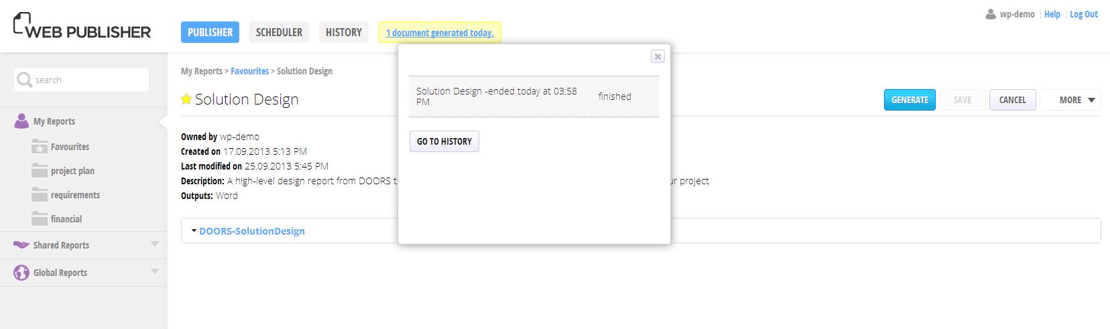
Task: Open the History tab
Action: (x=343, y=32)
